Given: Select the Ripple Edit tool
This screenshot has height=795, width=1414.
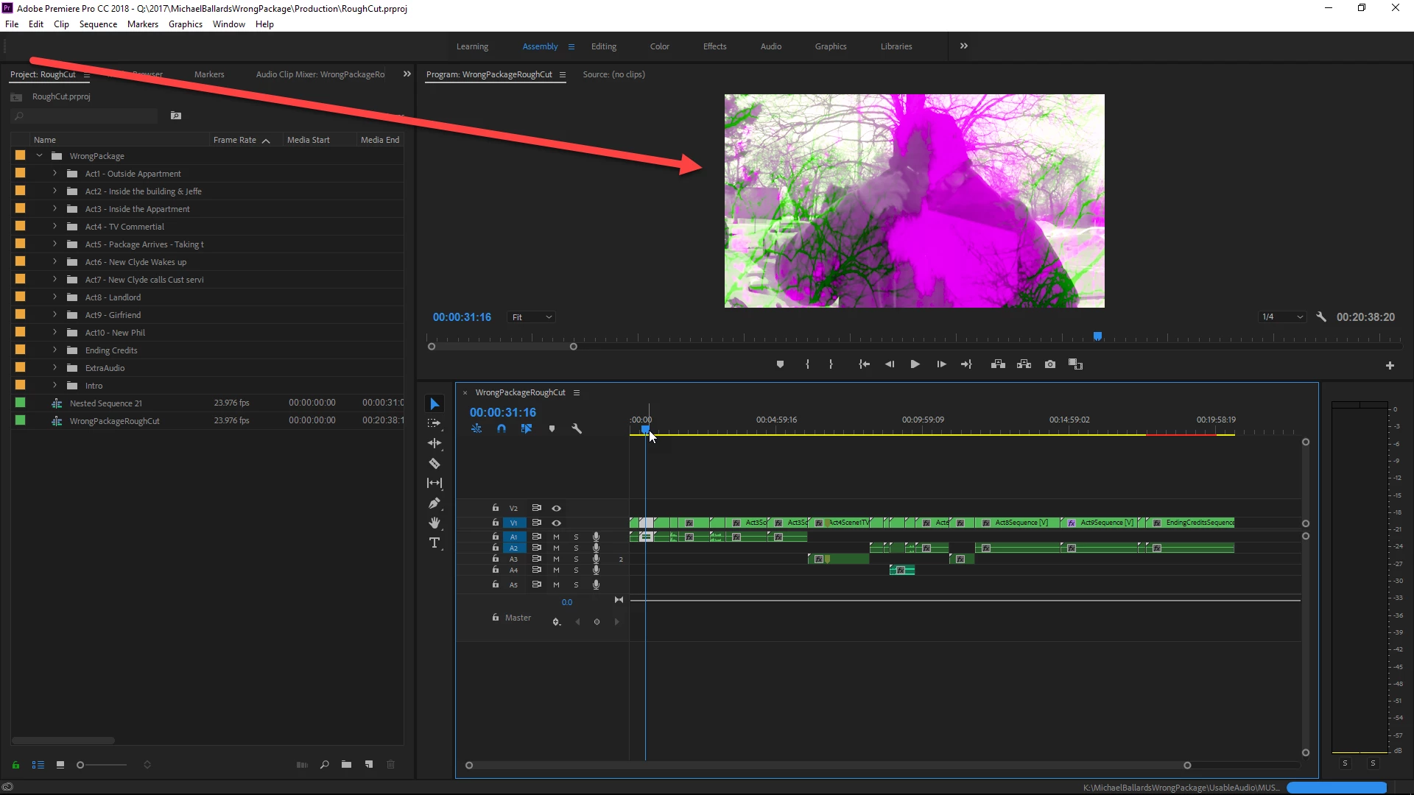Looking at the screenshot, I should coord(435,443).
